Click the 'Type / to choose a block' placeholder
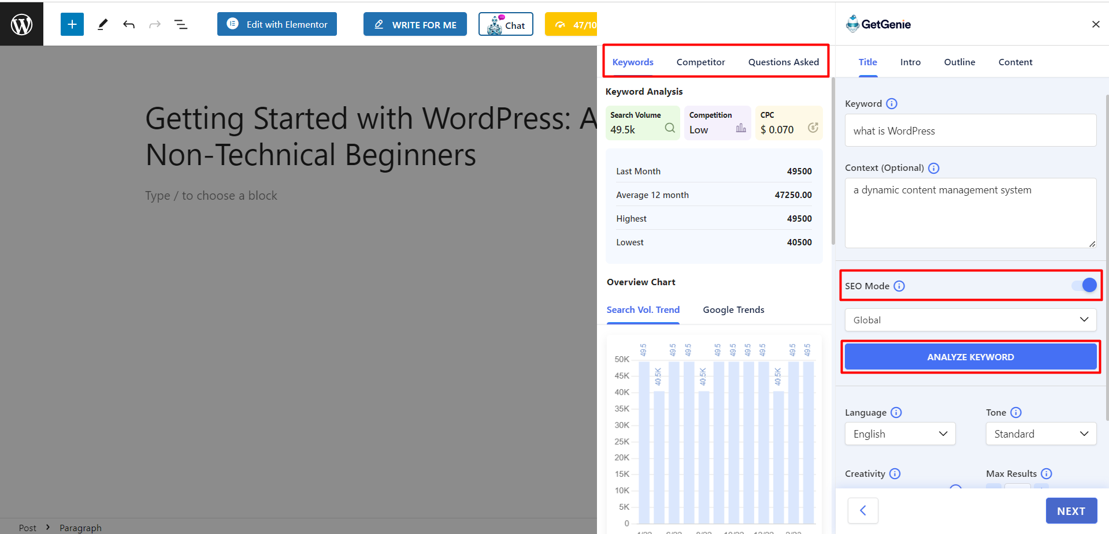Image resolution: width=1109 pixels, height=534 pixels. (211, 196)
